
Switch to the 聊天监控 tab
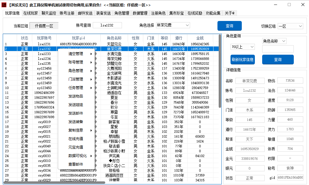tap(49, 13)
